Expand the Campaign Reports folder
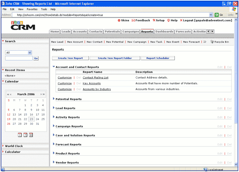Image resolution: width=239 pixels, height=172 pixels. point(54,126)
